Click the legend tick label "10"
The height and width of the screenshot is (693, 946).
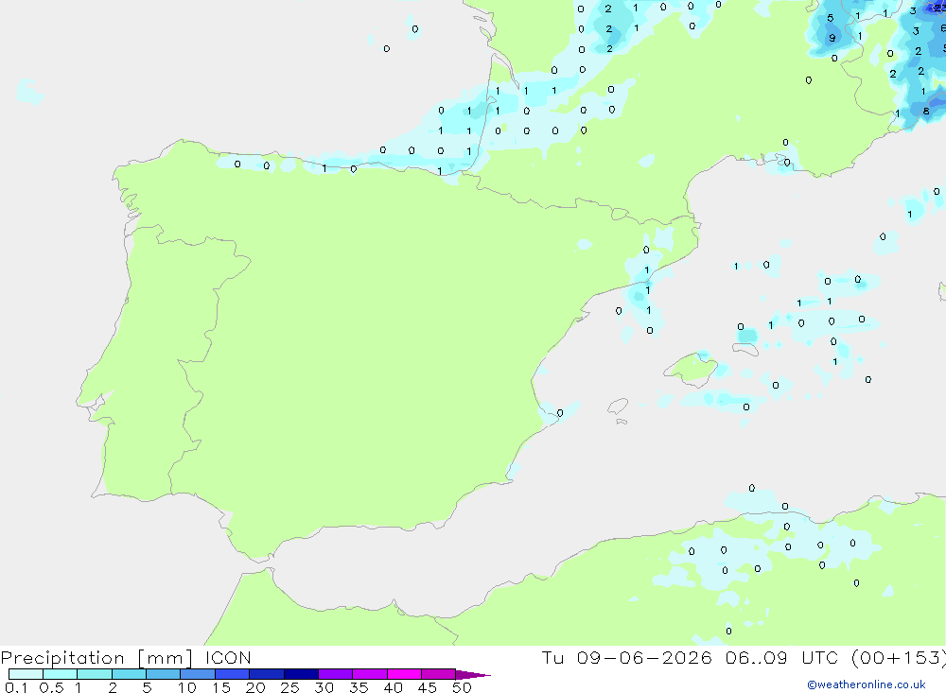pos(186,687)
